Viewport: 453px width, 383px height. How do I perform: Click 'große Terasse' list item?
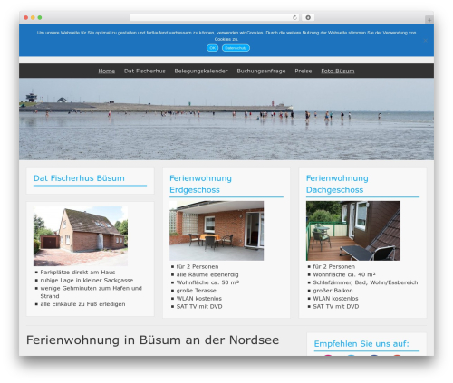197,291
